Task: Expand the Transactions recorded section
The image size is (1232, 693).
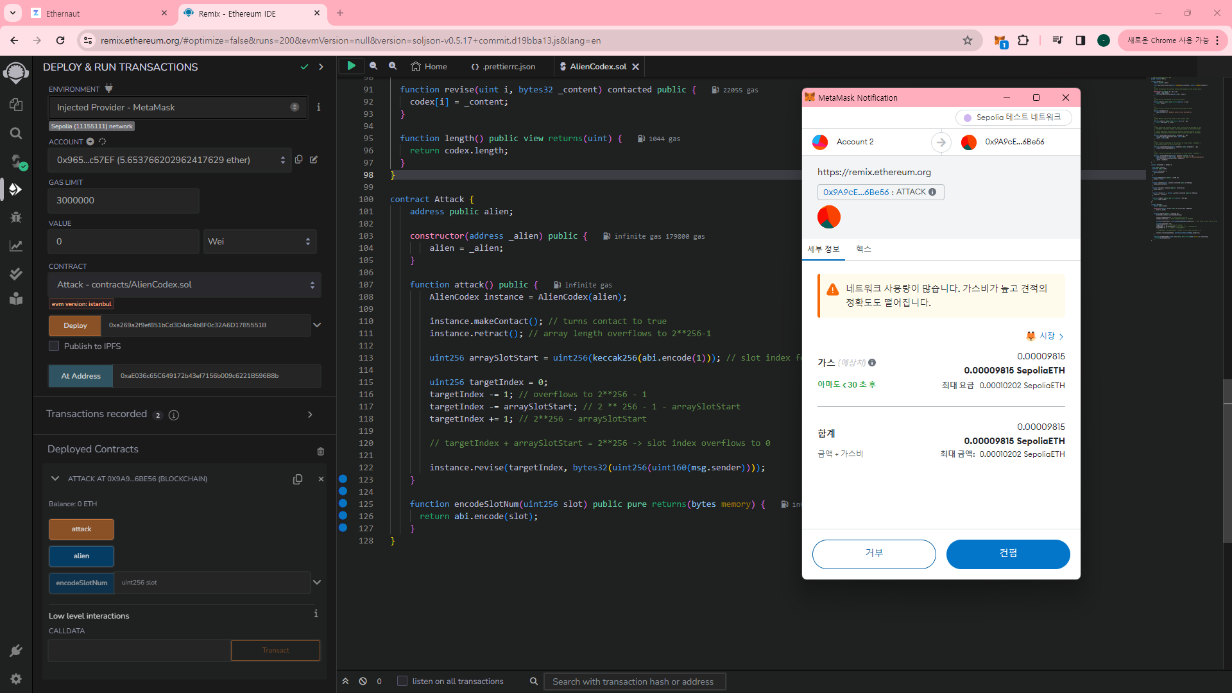Action: (x=311, y=415)
